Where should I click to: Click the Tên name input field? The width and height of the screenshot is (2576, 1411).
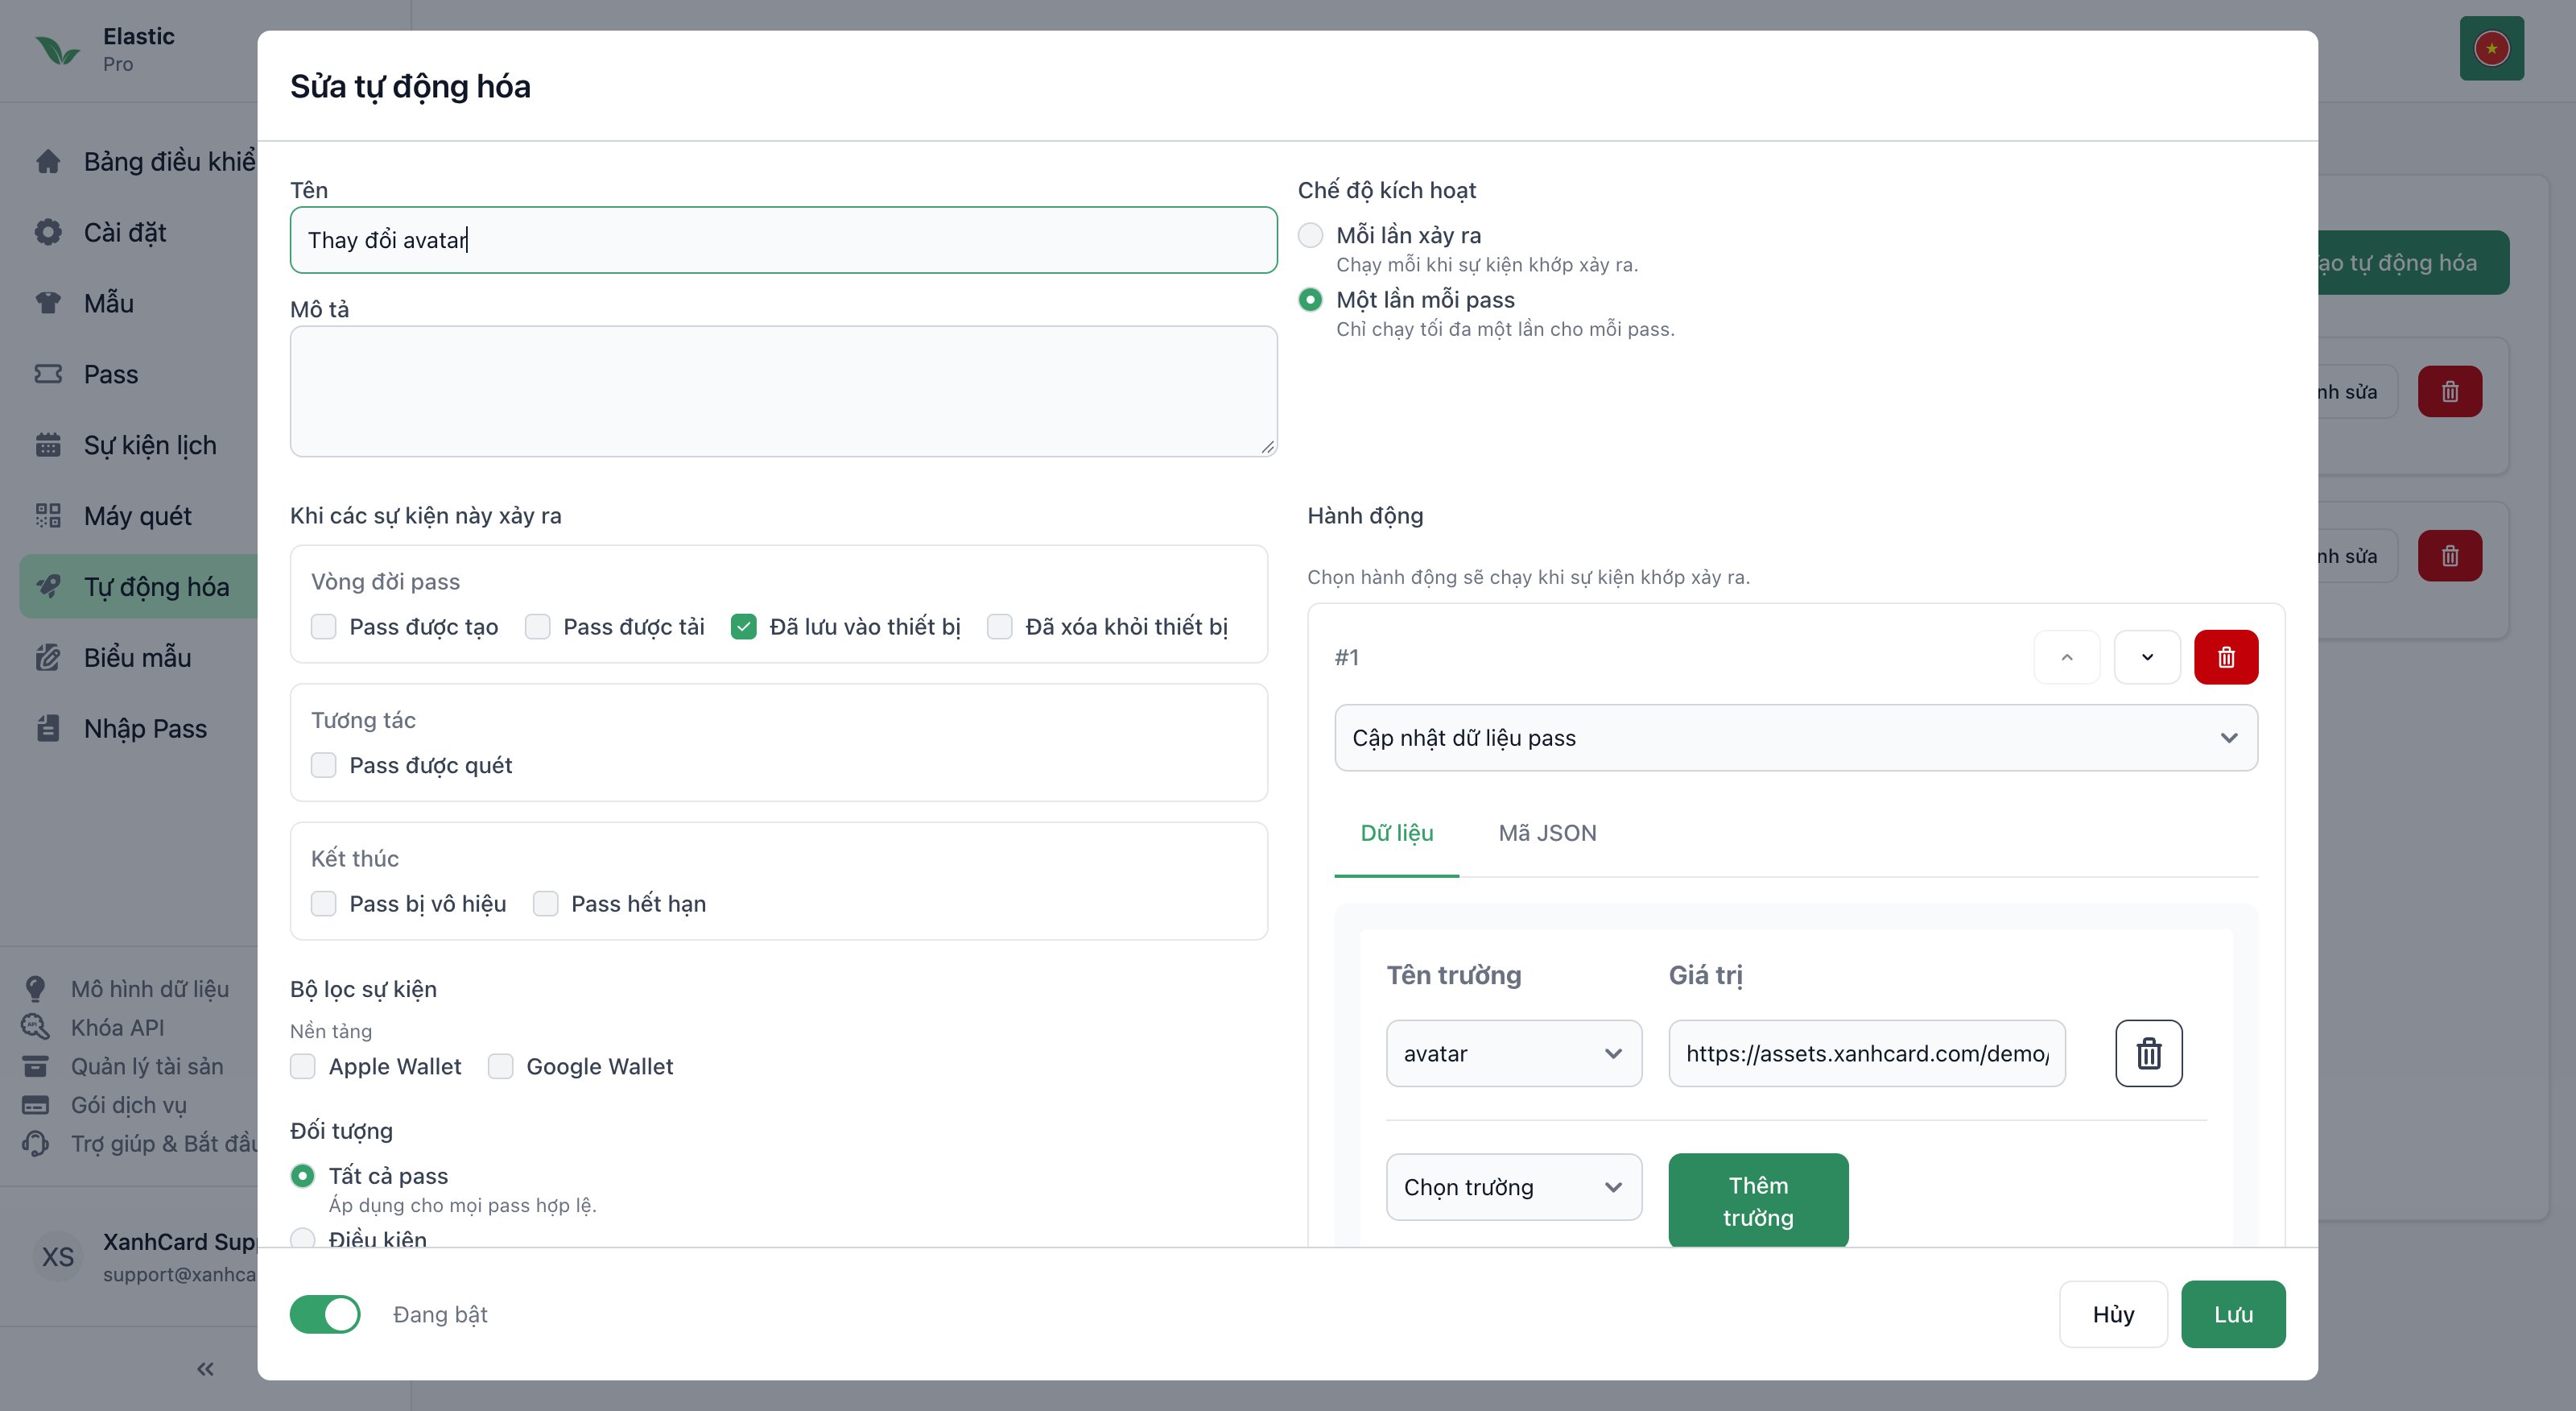[x=783, y=240]
